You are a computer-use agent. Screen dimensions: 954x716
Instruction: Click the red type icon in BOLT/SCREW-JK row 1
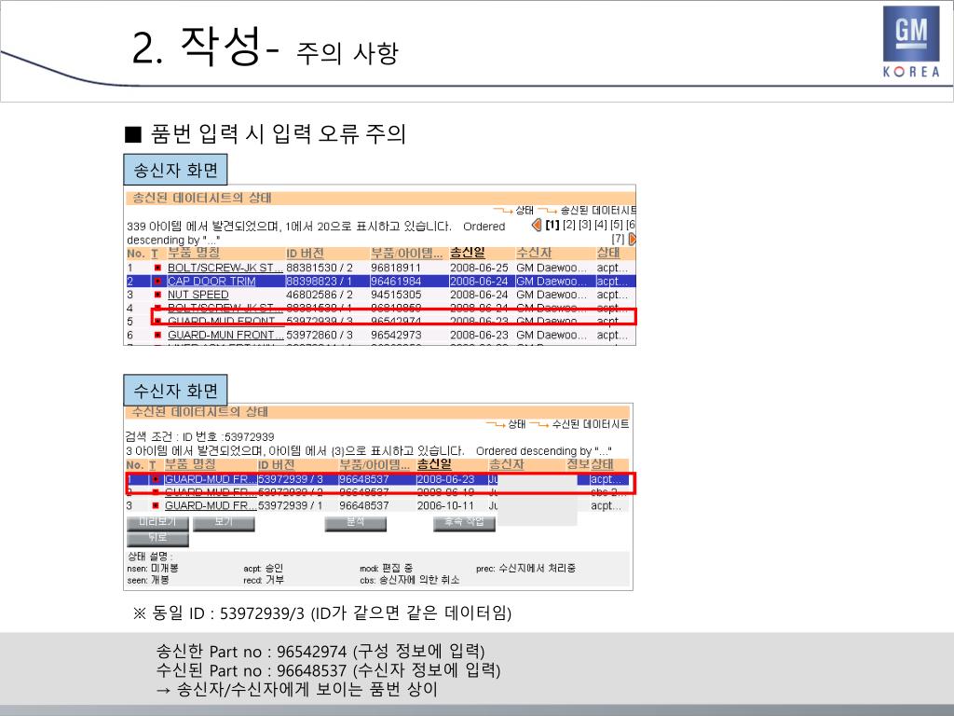(x=157, y=268)
